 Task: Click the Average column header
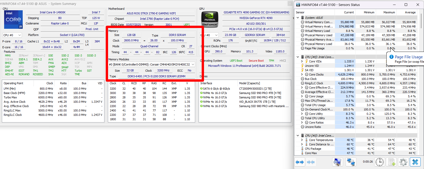point(407,12)
